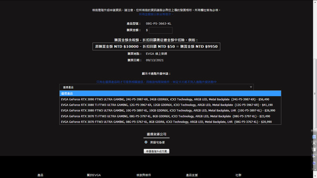
Task: Click the purchase amount input field
Action: (161, 30)
